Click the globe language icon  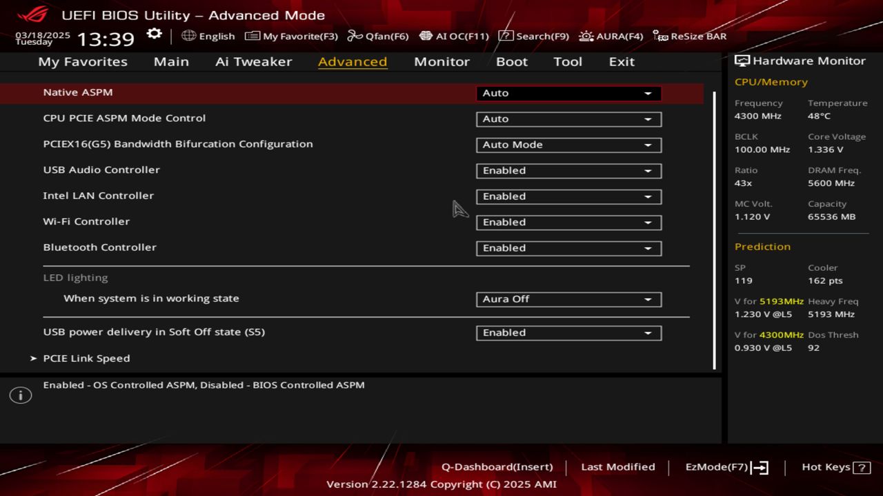(188, 36)
